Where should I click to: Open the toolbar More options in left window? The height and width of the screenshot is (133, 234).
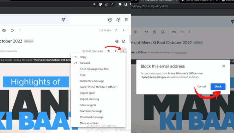(20, 30)
